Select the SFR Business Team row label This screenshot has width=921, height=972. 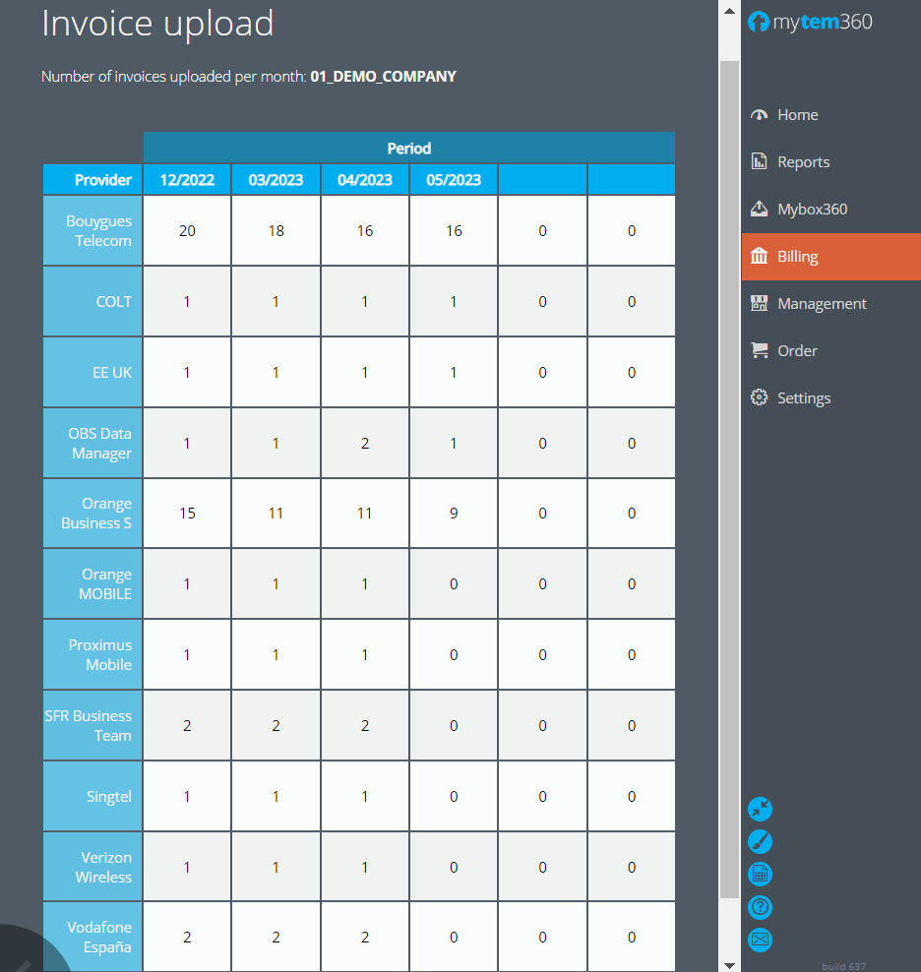93,725
